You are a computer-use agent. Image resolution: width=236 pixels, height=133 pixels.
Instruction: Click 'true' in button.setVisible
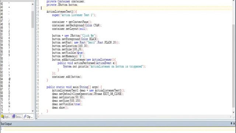point(80,53)
